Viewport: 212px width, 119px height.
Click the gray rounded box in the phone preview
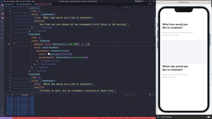pos(184,52)
